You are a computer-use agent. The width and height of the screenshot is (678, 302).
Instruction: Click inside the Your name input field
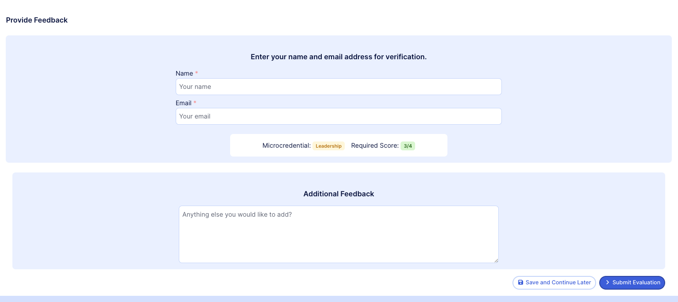pyautogui.click(x=339, y=87)
